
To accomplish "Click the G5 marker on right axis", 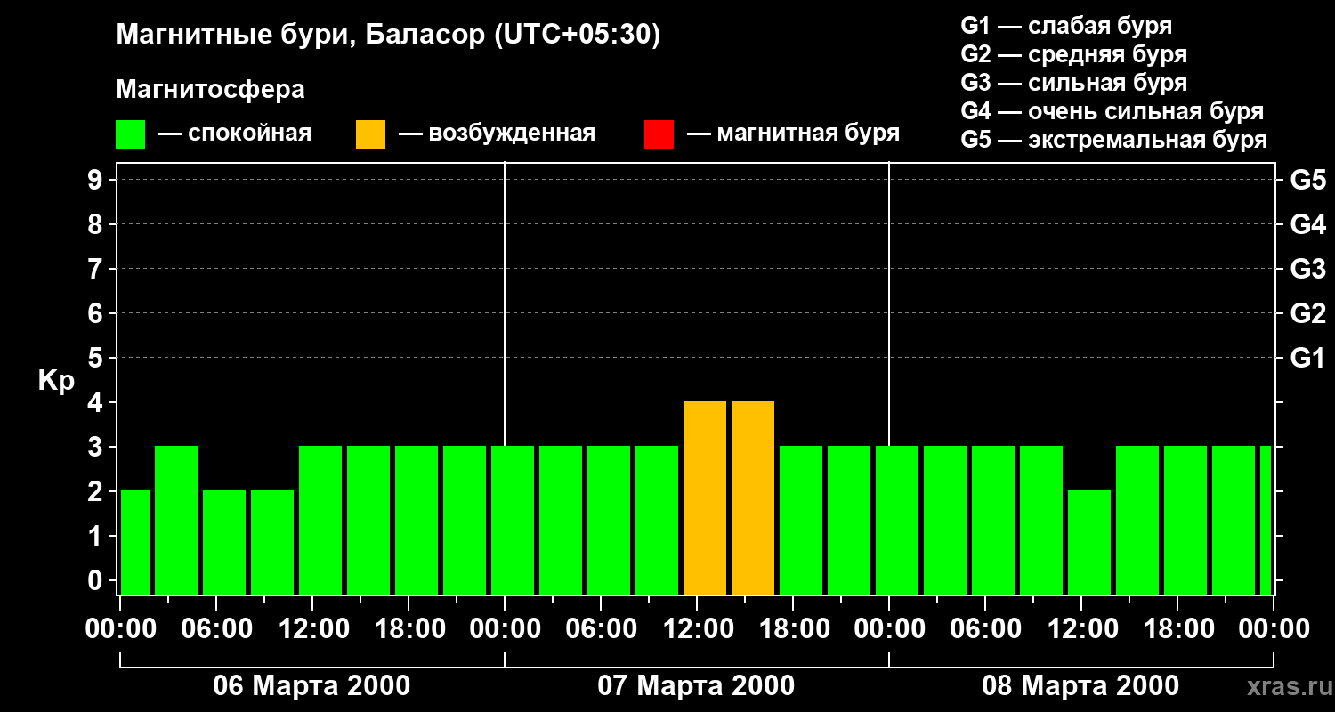I will coord(1307,180).
